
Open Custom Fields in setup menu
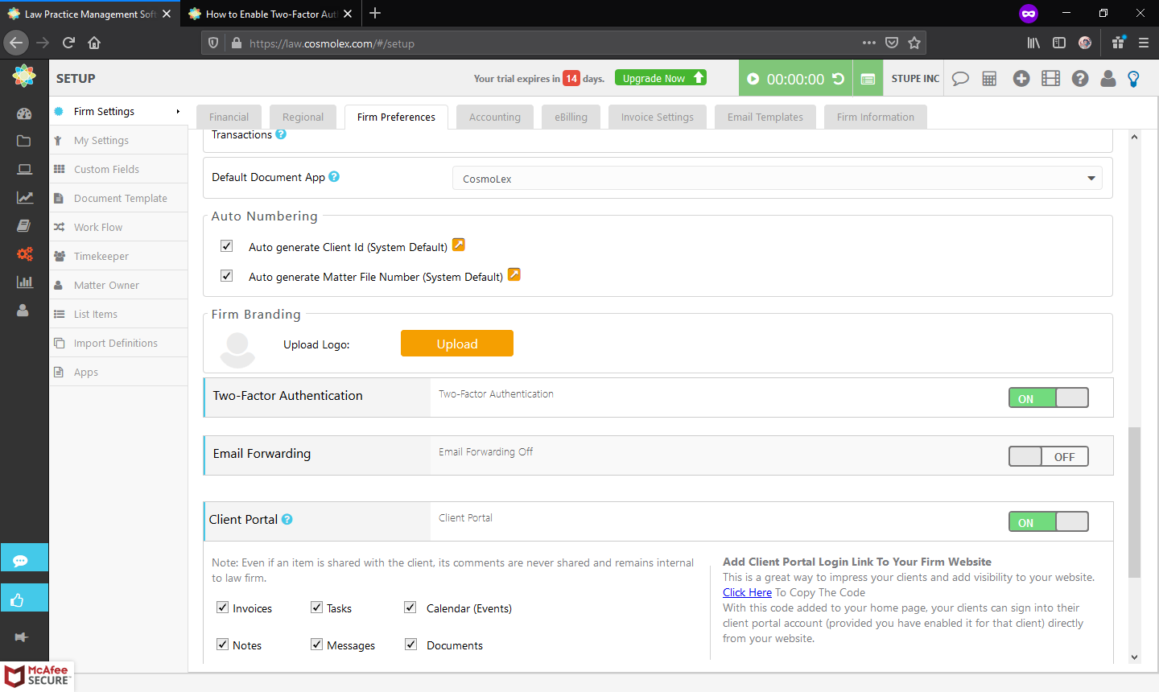point(118,169)
